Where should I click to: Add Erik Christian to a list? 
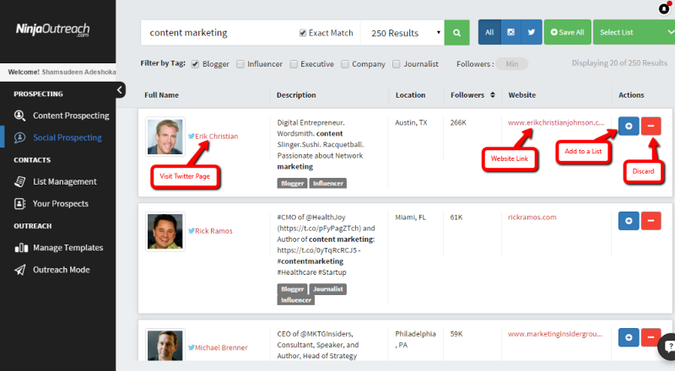[628, 126]
